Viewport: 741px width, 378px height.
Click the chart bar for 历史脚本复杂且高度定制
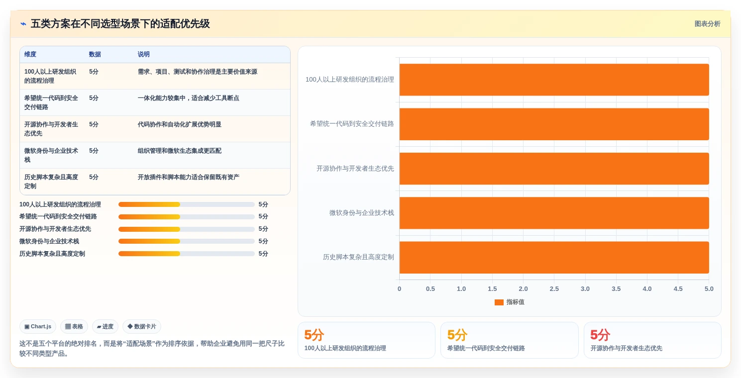click(554, 258)
